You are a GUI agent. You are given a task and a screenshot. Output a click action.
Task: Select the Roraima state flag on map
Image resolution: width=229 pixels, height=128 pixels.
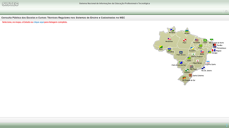(x=172, y=30)
